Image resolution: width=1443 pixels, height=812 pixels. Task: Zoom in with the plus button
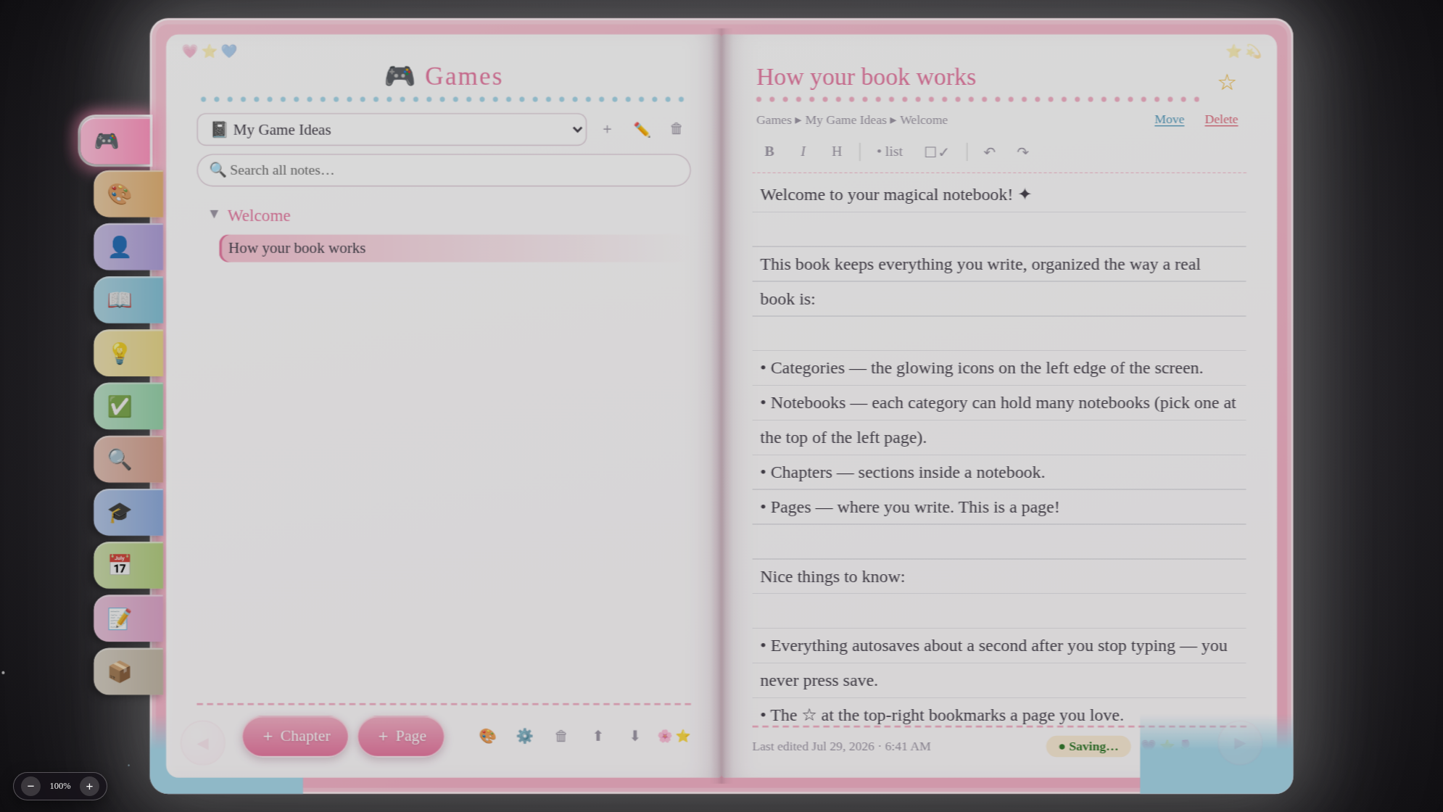tap(89, 786)
